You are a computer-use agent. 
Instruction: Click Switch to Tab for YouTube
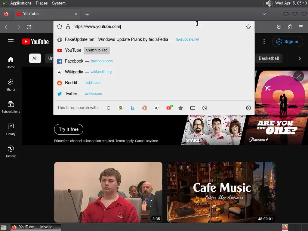click(97, 50)
